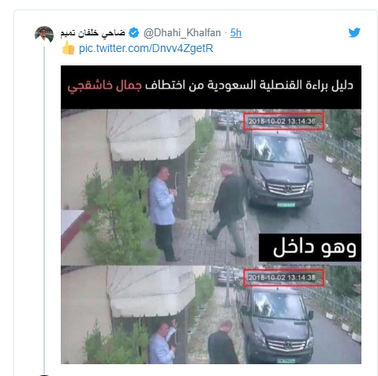Viewport: 378px width, 376px height.
Task: Click the وهو داخل caption box
Action: [310, 248]
